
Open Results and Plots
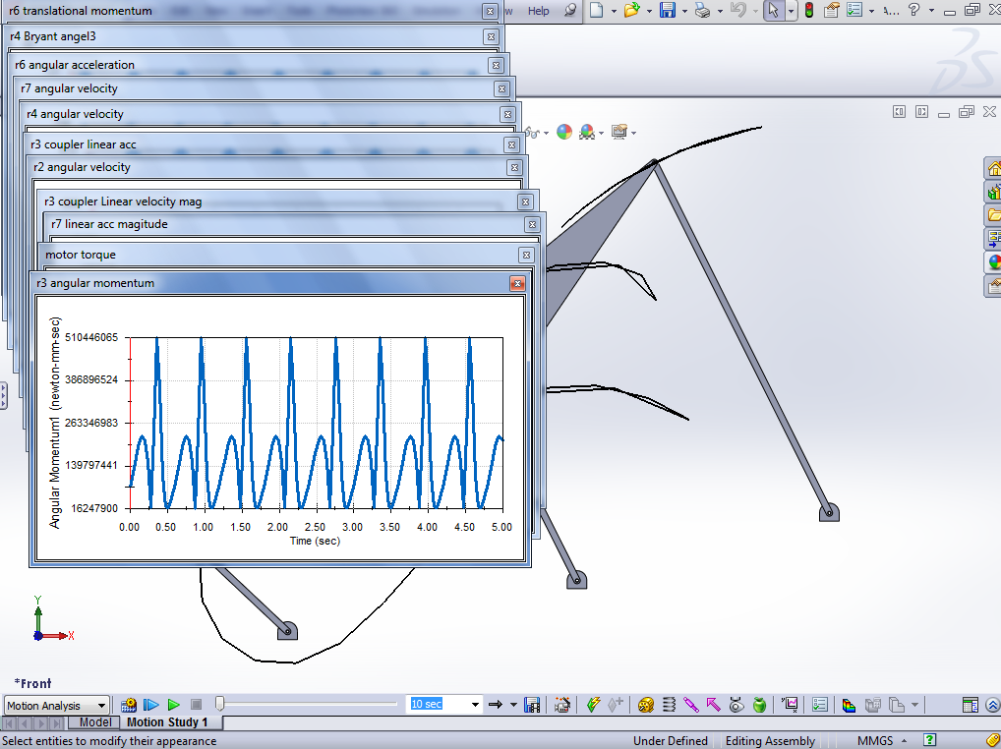click(x=790, y=705)
